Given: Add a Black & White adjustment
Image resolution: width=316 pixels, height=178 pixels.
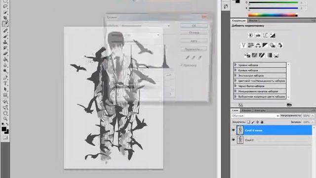Looking at the screenshot, I should (x=265, y=45).
